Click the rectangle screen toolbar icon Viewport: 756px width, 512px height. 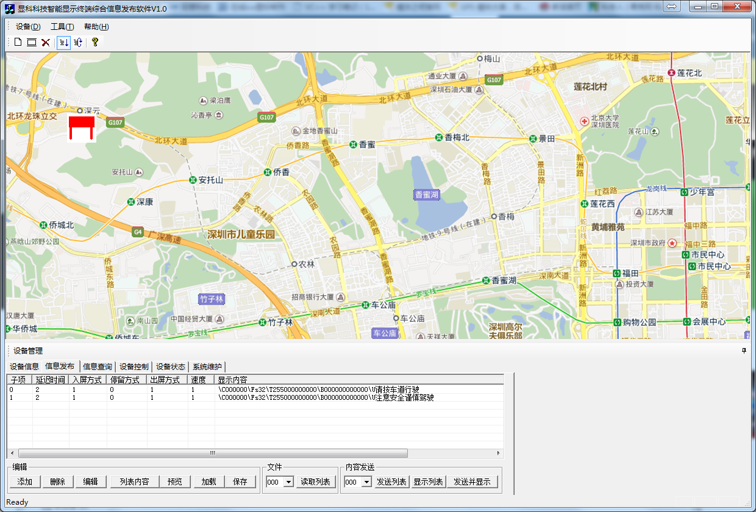click(32, 42)
